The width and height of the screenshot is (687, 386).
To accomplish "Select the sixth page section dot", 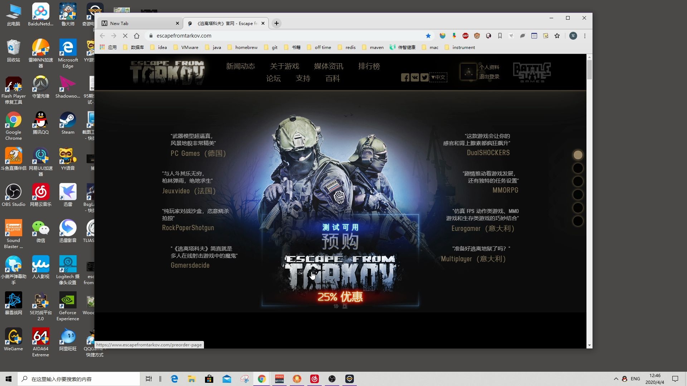I will pos(578,221).
